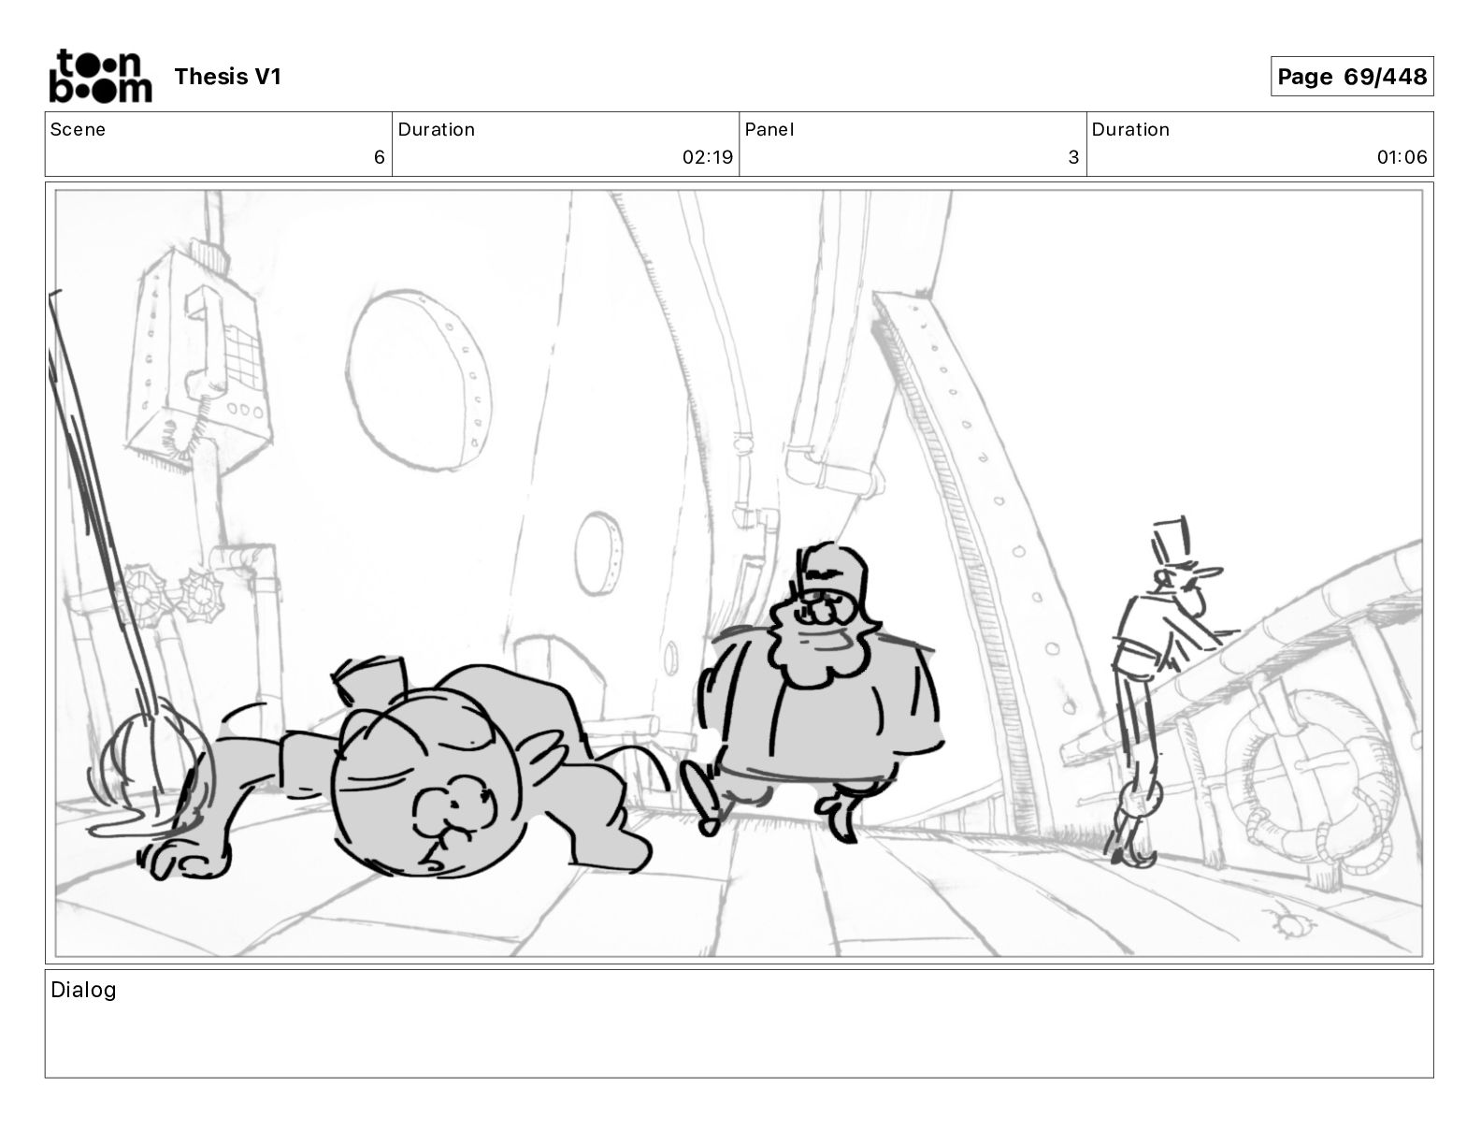
Task: Select panel number 3 value
Action: coord(1073,157)
